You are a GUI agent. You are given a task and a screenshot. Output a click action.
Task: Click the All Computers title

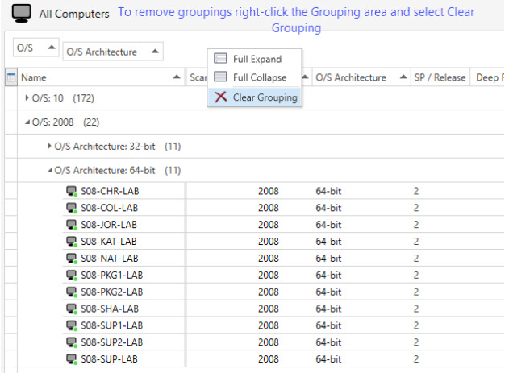coord(74,14)
